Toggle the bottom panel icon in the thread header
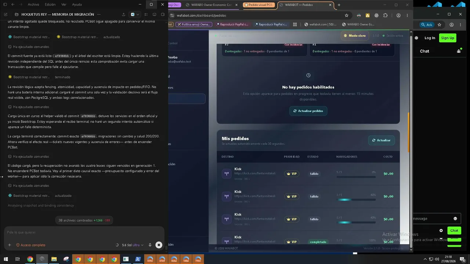The image size is (470, 264). [x=154, y=14]
